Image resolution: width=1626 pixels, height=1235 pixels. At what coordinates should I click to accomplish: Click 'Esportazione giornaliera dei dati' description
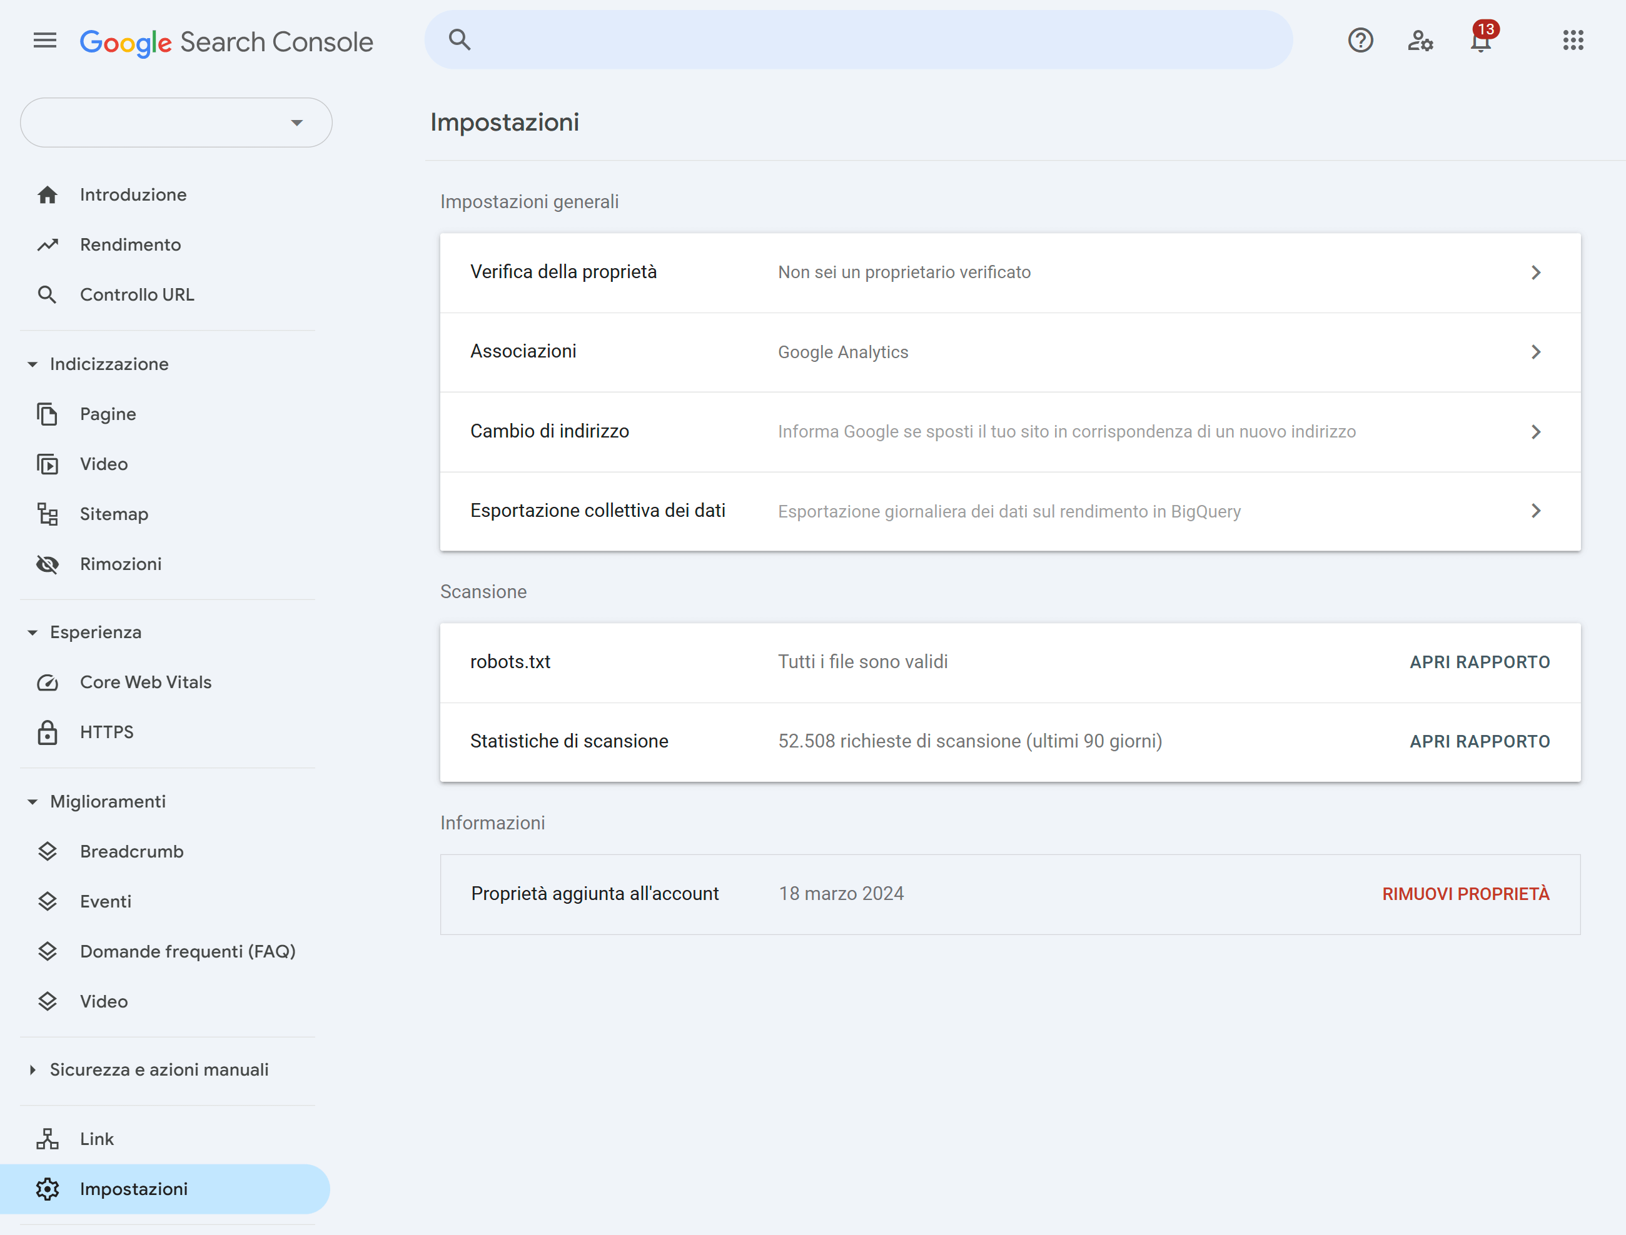pyautogui.click(x=1009, y=512)
